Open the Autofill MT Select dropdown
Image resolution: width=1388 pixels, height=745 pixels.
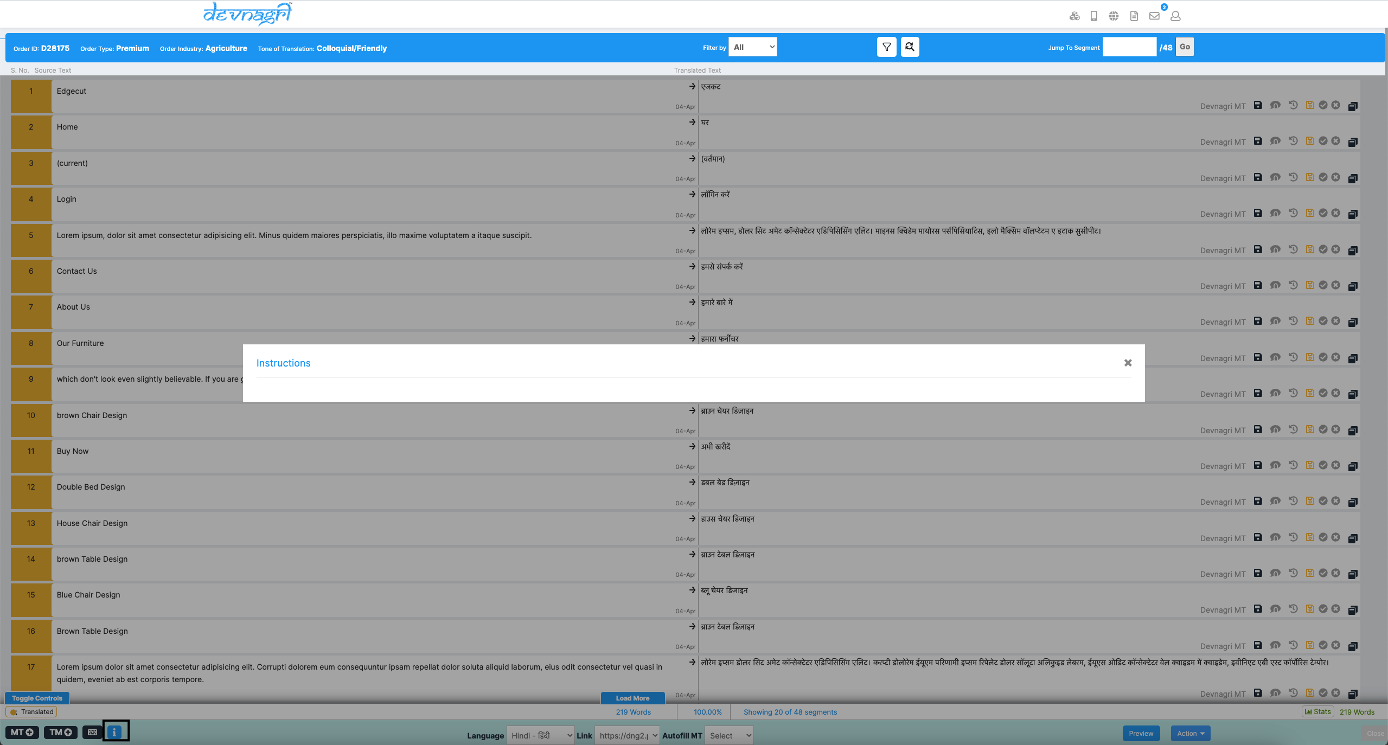[x=730, y=736]
